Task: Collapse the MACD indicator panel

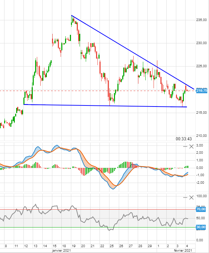Action: click(x=186, y=147)
